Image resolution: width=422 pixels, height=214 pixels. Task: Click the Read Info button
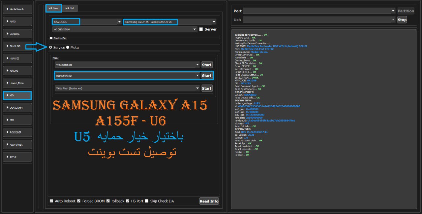pos(209,201)
